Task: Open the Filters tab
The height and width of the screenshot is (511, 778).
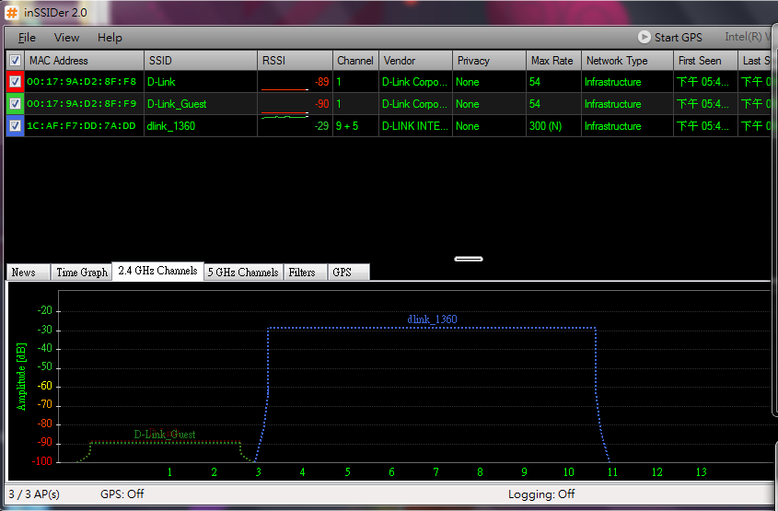Action: click(x=305, y=273)
